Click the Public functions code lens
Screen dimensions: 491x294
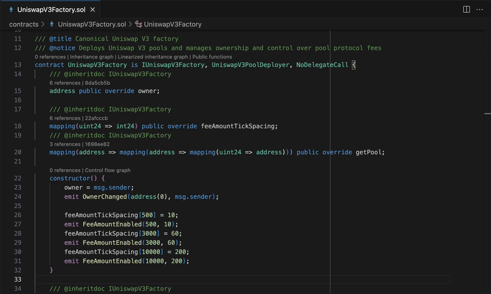(x=212, y=57)
